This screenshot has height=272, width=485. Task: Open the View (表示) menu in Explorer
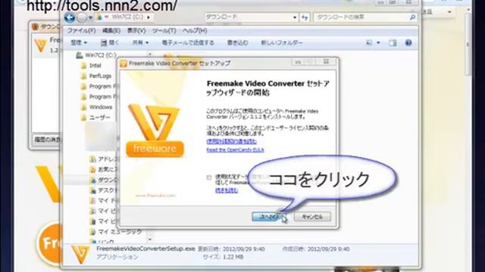(x=136, y=30)
